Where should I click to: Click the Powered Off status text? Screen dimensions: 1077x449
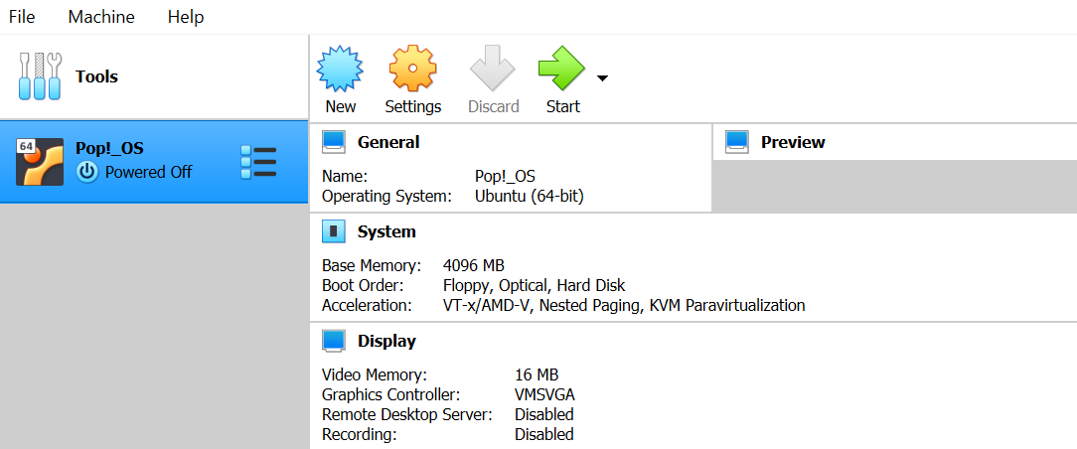click(148, 172)
